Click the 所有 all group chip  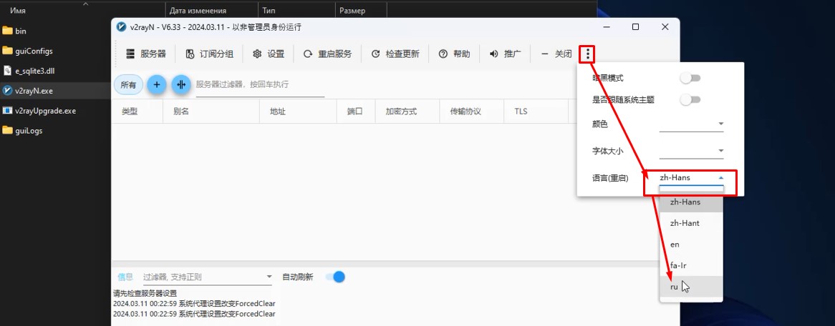coord(128,84)
